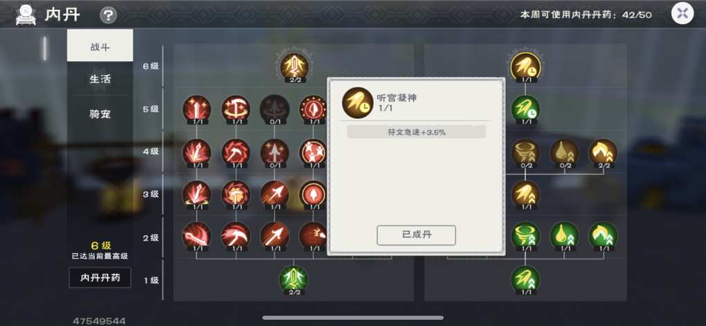Screen dimensions: 706x326
Task: Close the 内丹 panel with the X
Action: [x=682, y=14]
